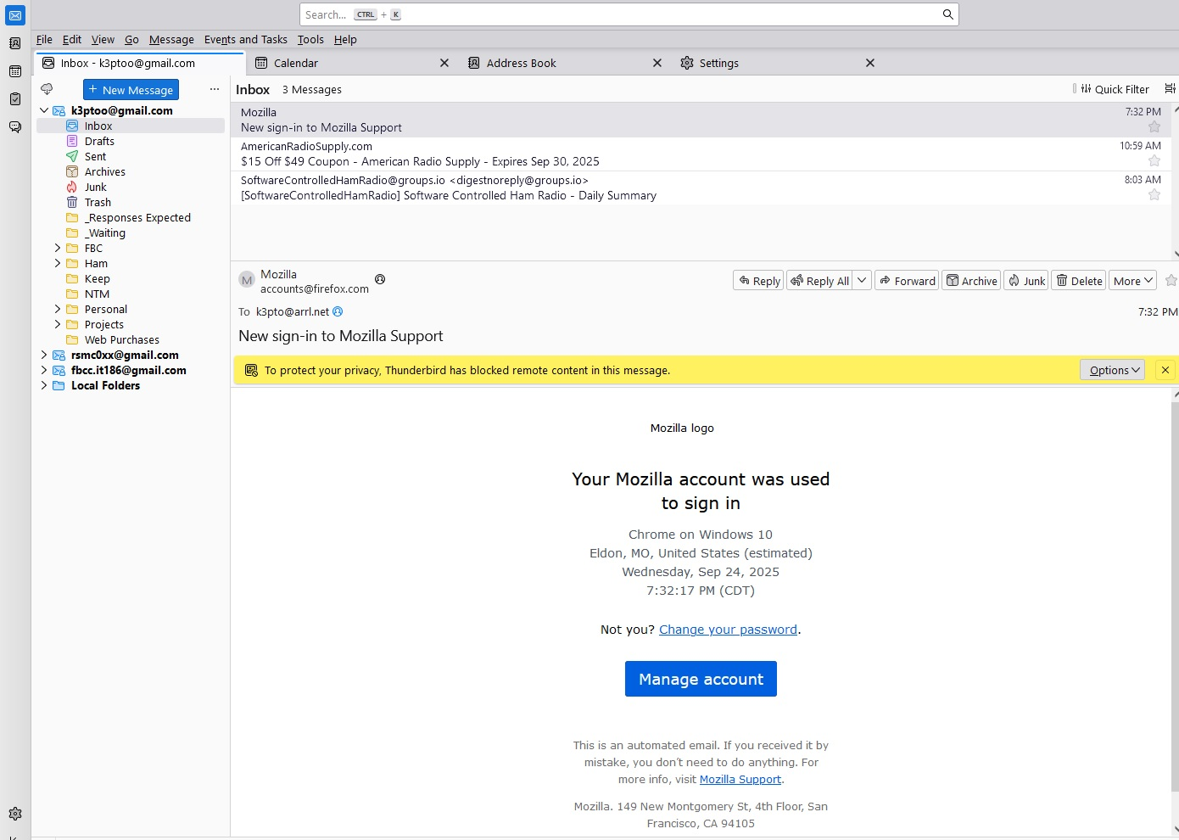Select the Sent folder

[131, 157]
